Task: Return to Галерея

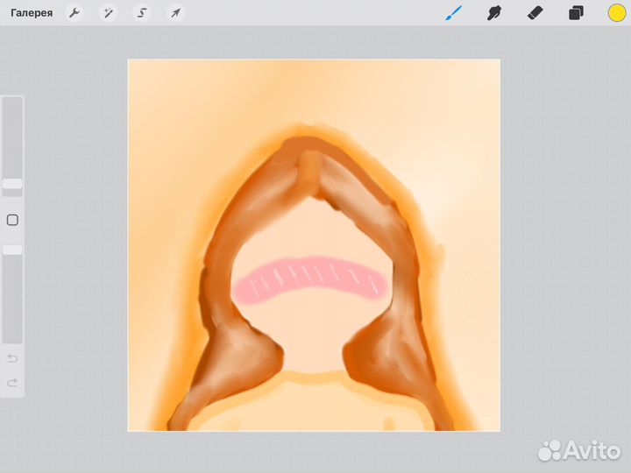Action: [32, 13]
